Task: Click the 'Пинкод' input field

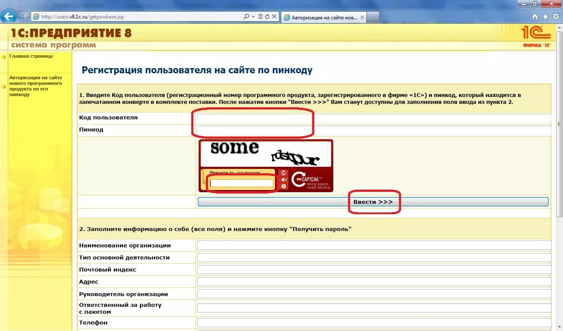Action: pos(374,130)
